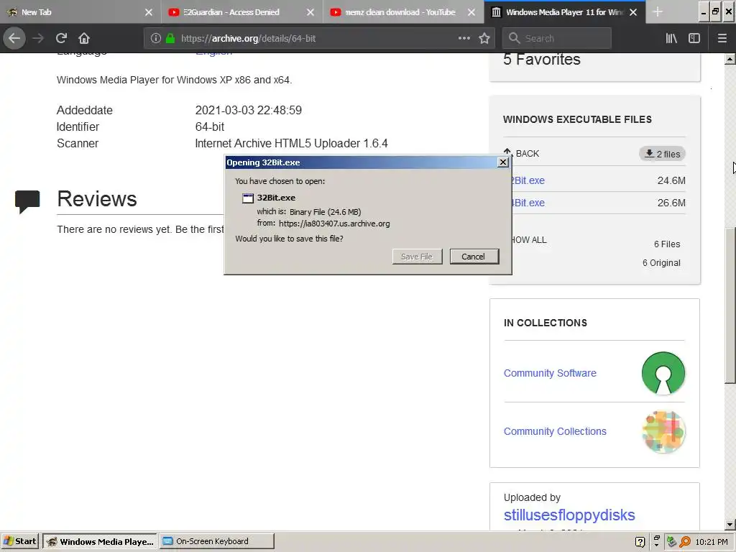This screenshot has height=552, width=736.
Task: Select Windows Media Player taskbar button
Action: (99, 541)
